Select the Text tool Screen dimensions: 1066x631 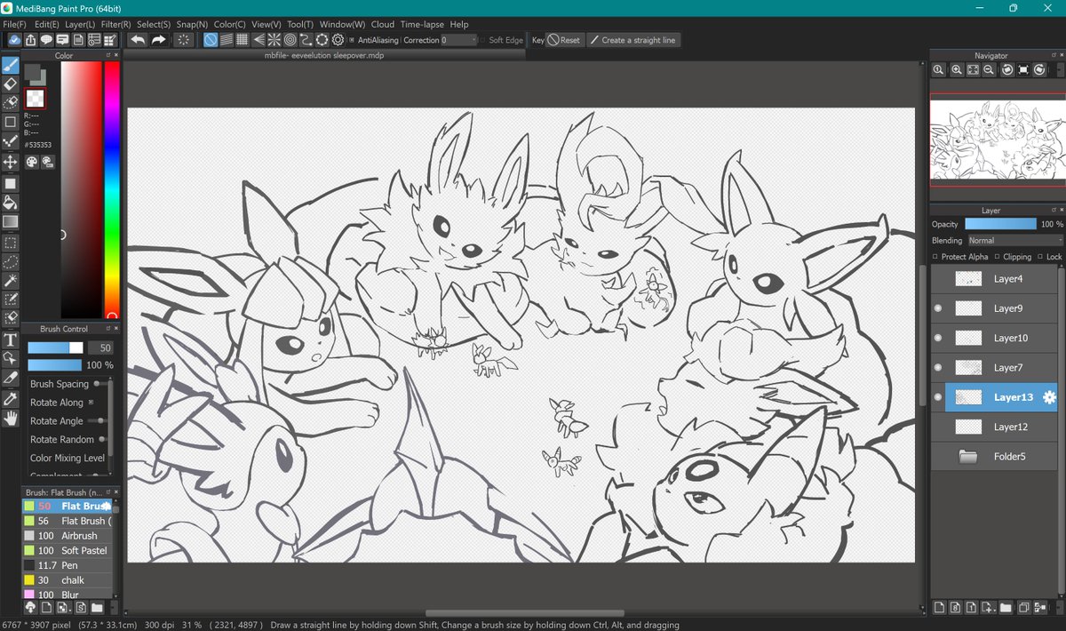pos(10,339)
